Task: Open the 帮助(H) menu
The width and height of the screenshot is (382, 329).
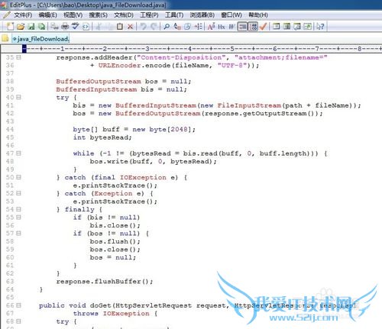Action: click(258, 15)
